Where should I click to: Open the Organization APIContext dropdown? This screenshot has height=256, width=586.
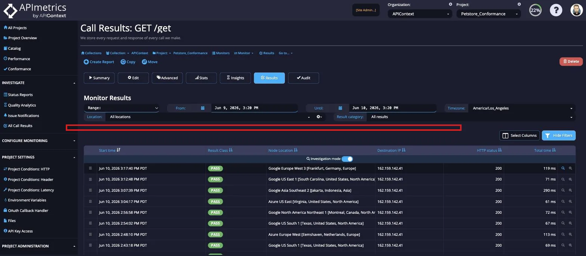[420, 14]
